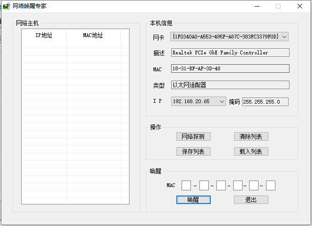Select the third MAC octet box
The height and width of the screenshot is (226, 312).
pyautogui.click(x=221, y=186)
